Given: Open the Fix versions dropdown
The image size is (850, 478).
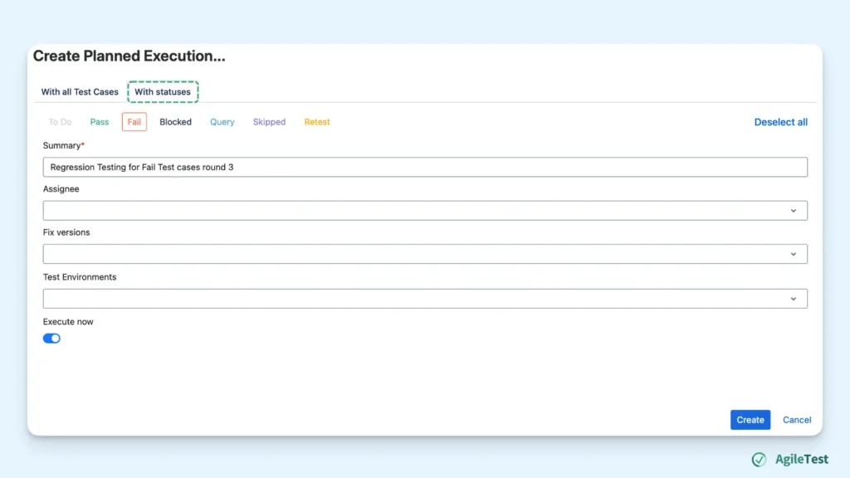Looking at the screenshot, I should pyautogui.click(x=425, y=254).
